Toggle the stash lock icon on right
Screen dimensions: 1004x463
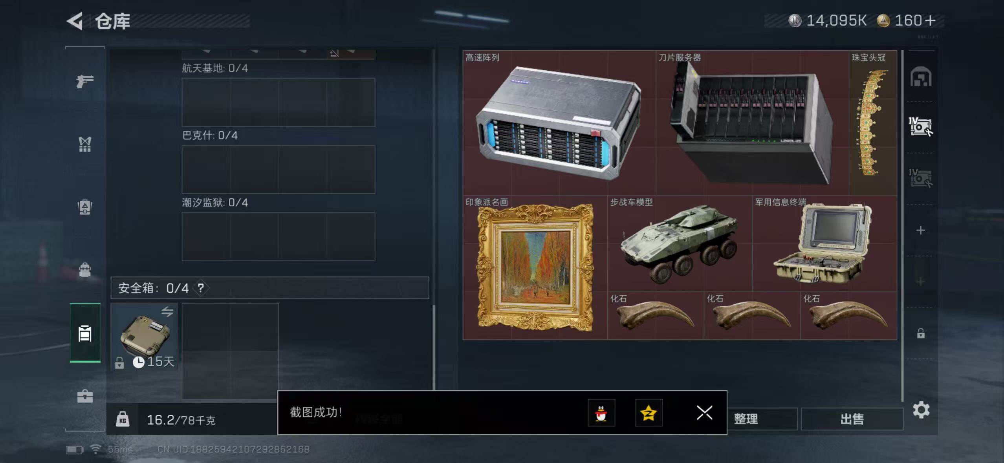click(x=921, y=333)
